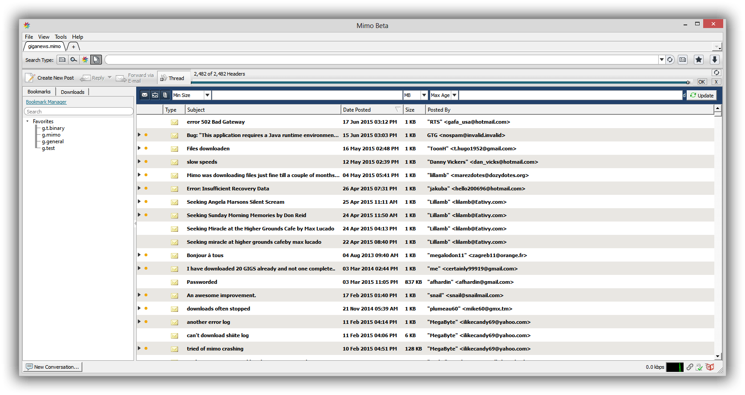The image size is (745, 395).
Task: Open the tab list dropdown at far right
Action: coord(717,47)
